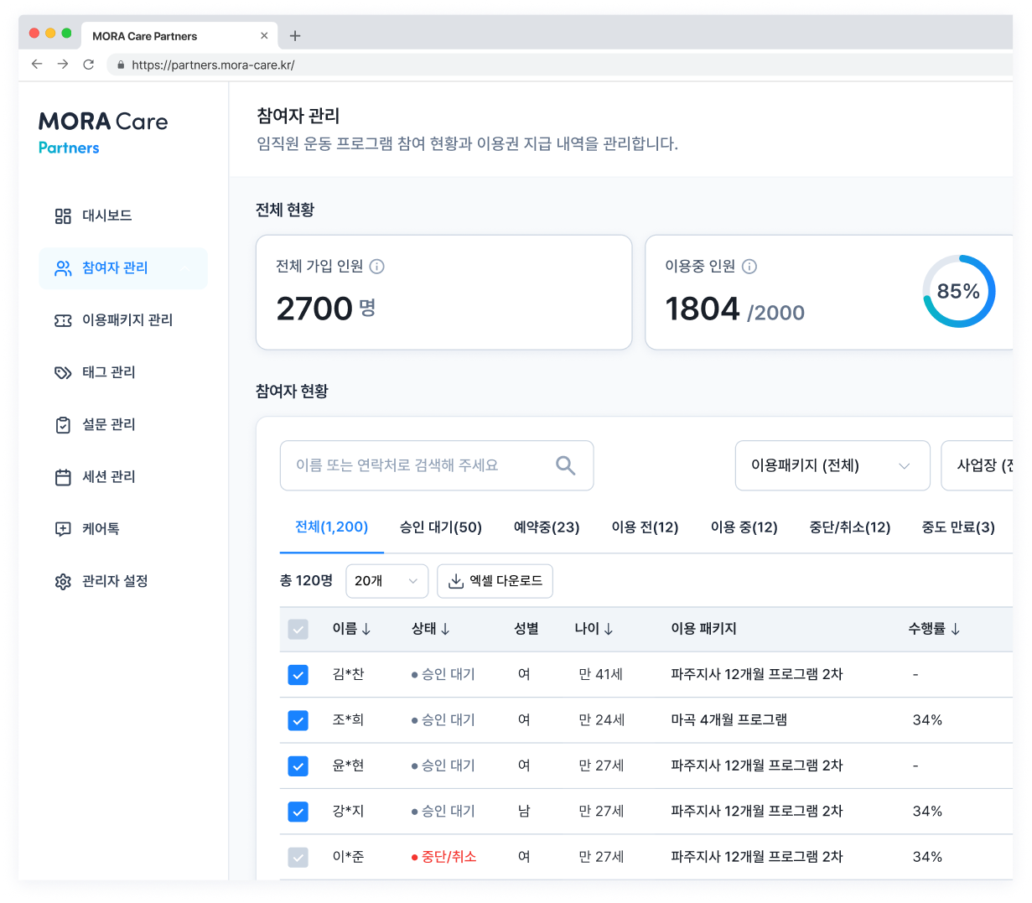Open 이용패키지 관리 in sidebar
1032x903 pixels.
(127, 320)
